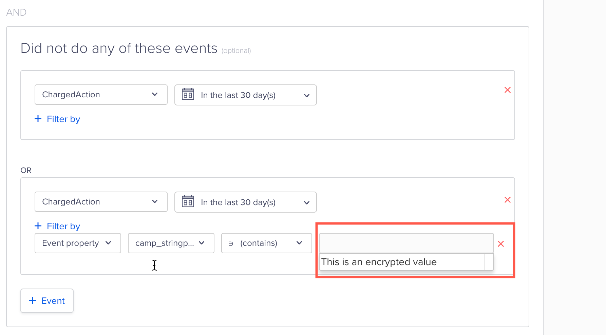
Task: Delete the filter value field using its red X
Action: 501,243
